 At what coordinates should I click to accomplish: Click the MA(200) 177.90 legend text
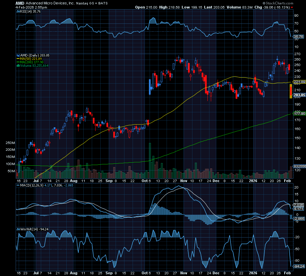[31, 62]
